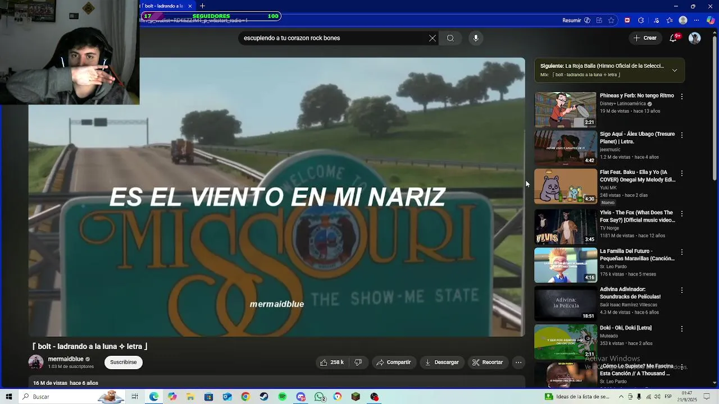The image size is (719, 404).
Task: Open options for Phineas y Ferb video
Action: point(682,97)
